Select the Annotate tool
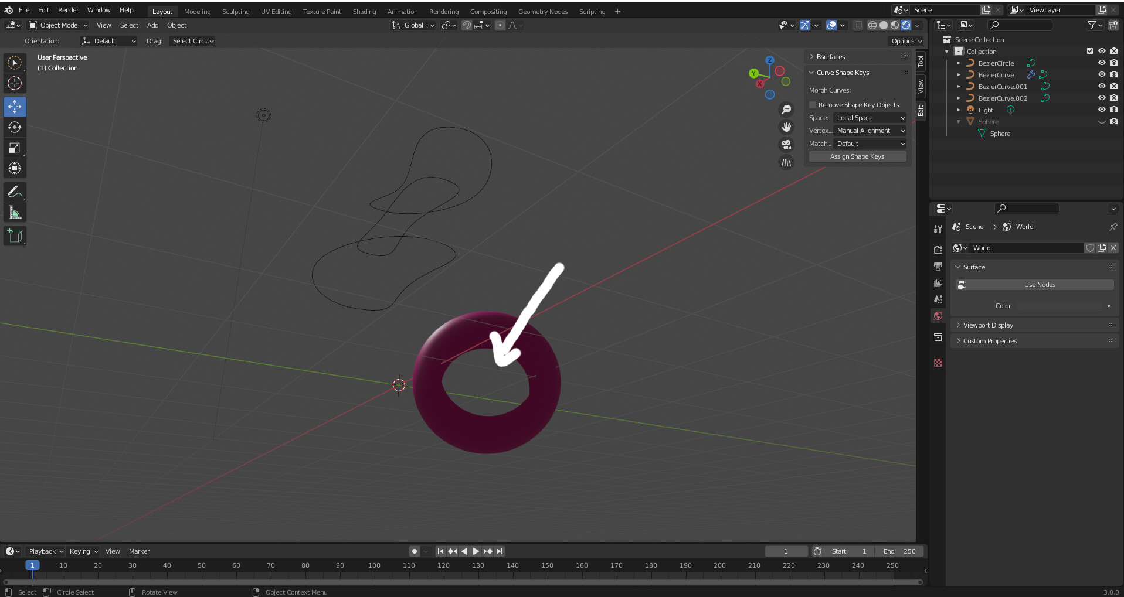 pos(15,192)
